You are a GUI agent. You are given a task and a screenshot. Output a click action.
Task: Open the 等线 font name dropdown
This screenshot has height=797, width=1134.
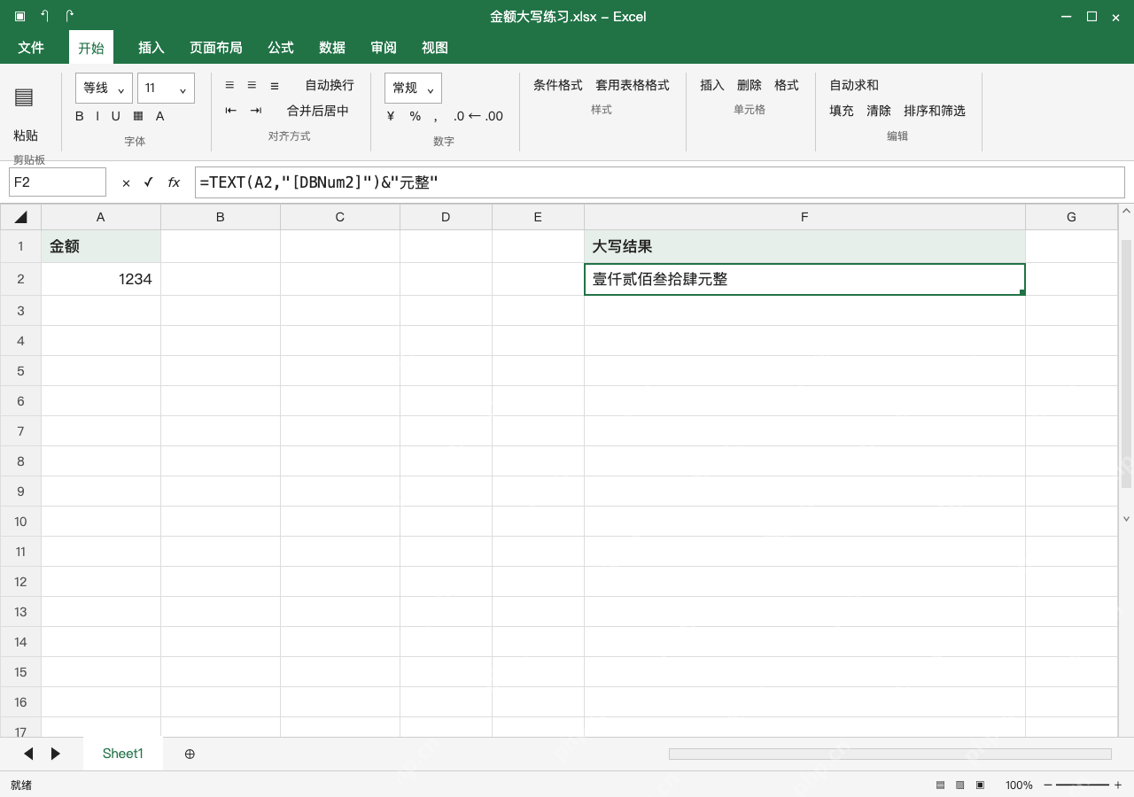pos(105,88)
